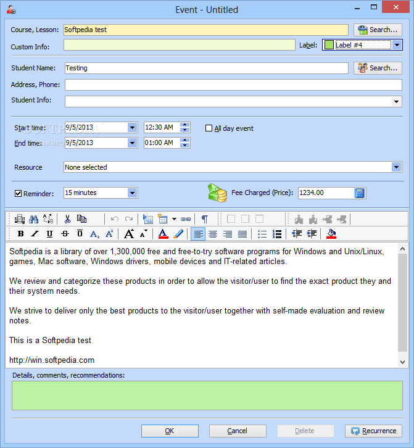Align text to the left
Screen dimensions: 414x448
(x=198, y=234)
